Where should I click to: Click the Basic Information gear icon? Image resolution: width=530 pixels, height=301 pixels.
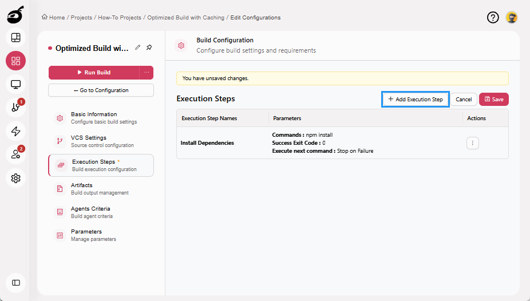pyautogui.click(x=60, y=118)
